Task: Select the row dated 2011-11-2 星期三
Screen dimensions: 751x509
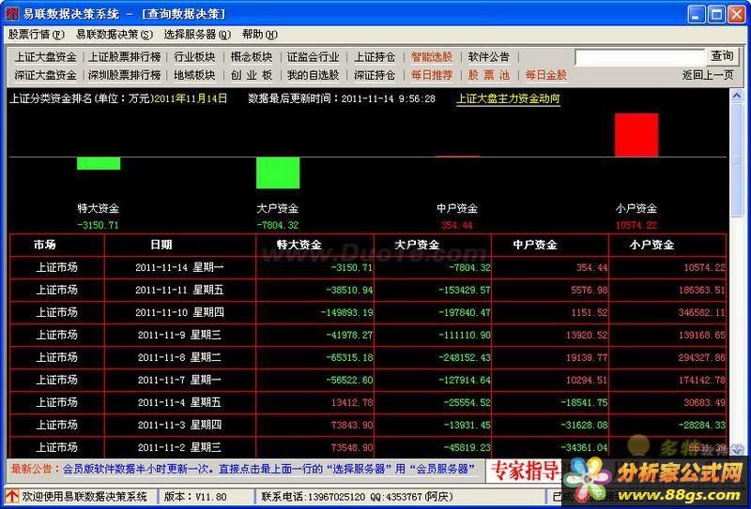Action: [x=367, y=447]
